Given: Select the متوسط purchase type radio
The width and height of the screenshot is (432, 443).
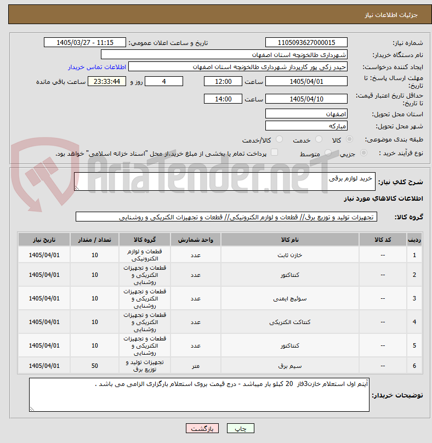Looking at the screenshot, I should (x=328, y=153).
